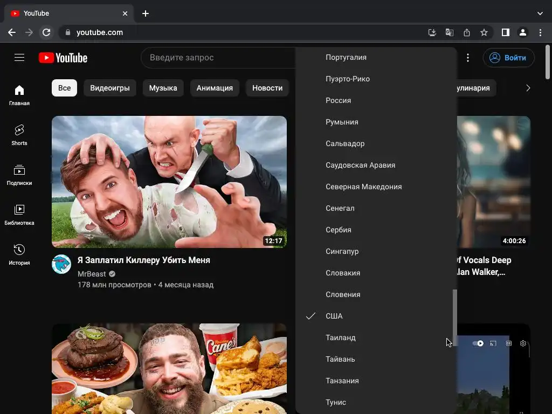Open the Chrome three-dot menu

(540, 32)
